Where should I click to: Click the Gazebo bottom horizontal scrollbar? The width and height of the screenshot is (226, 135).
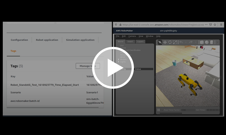coord(171,113)
